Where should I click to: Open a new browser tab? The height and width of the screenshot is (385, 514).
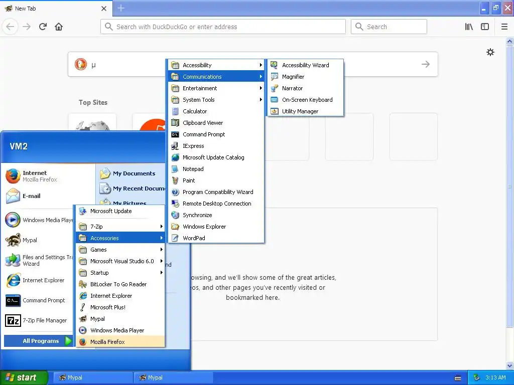pyautogui.click(x=121, y=8)
